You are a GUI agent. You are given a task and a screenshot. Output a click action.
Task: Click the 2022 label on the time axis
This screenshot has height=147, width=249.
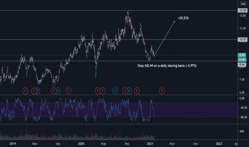click(x=219, y=144)
